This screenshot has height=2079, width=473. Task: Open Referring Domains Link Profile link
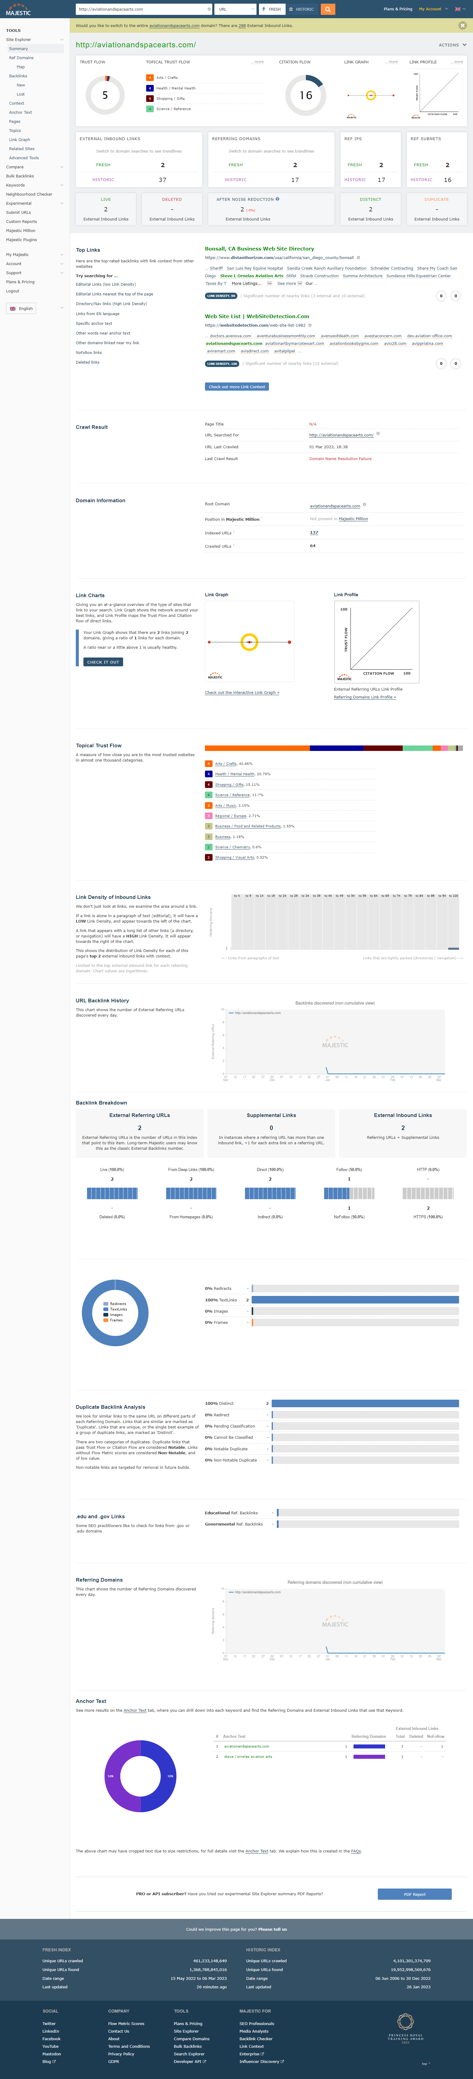[x=365, y=697]
